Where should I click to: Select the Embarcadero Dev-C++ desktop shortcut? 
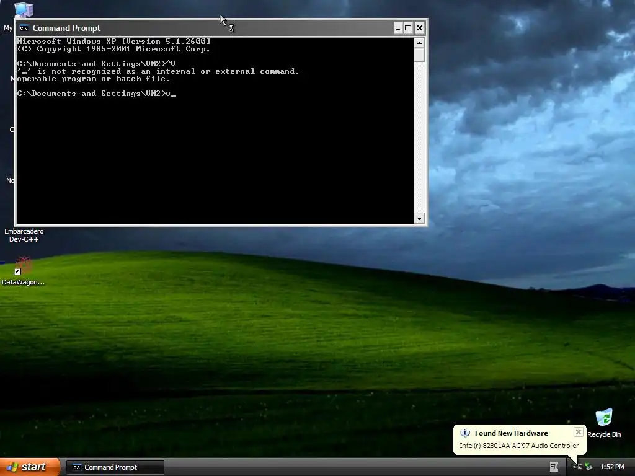click(24, 235)
